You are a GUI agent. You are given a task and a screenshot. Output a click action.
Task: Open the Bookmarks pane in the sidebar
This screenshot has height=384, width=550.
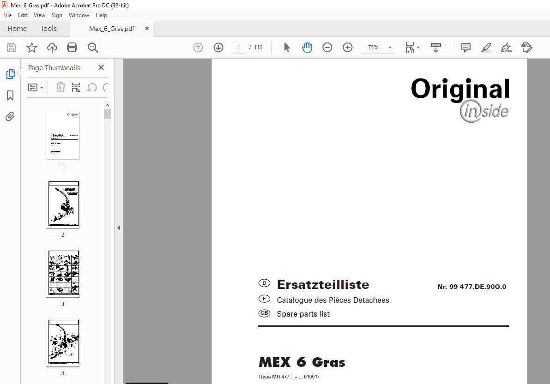[x=10, y=96]
